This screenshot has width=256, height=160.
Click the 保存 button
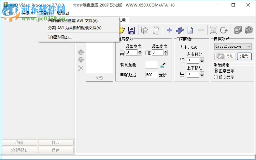(56, 150)
